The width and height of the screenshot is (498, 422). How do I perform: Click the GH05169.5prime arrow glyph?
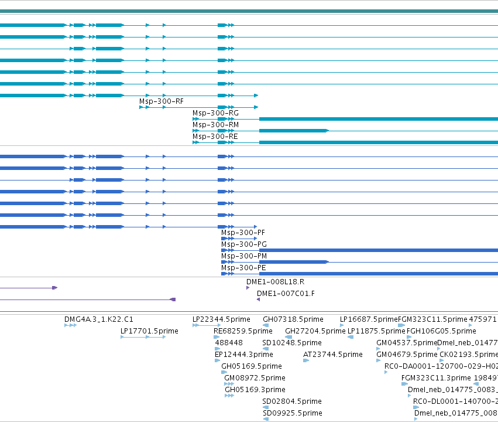tap(224, 372)
